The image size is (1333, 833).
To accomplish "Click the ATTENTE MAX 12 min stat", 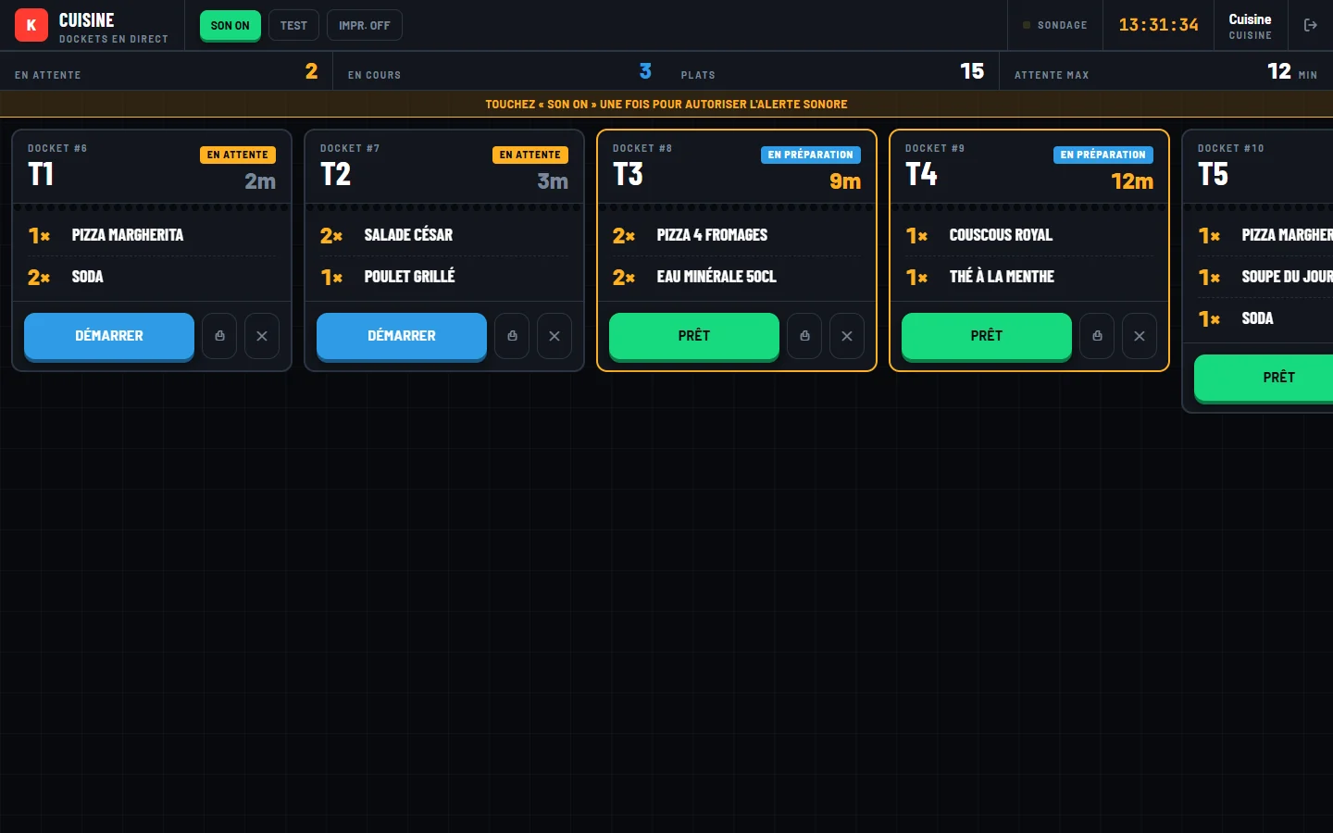I will [x=1166, y=71].
